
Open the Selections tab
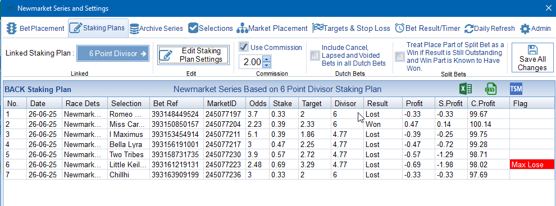point(210,29)
